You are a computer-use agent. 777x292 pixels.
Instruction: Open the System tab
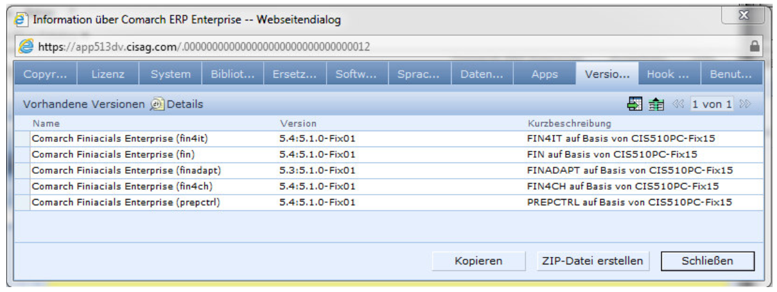coord(171,75)
